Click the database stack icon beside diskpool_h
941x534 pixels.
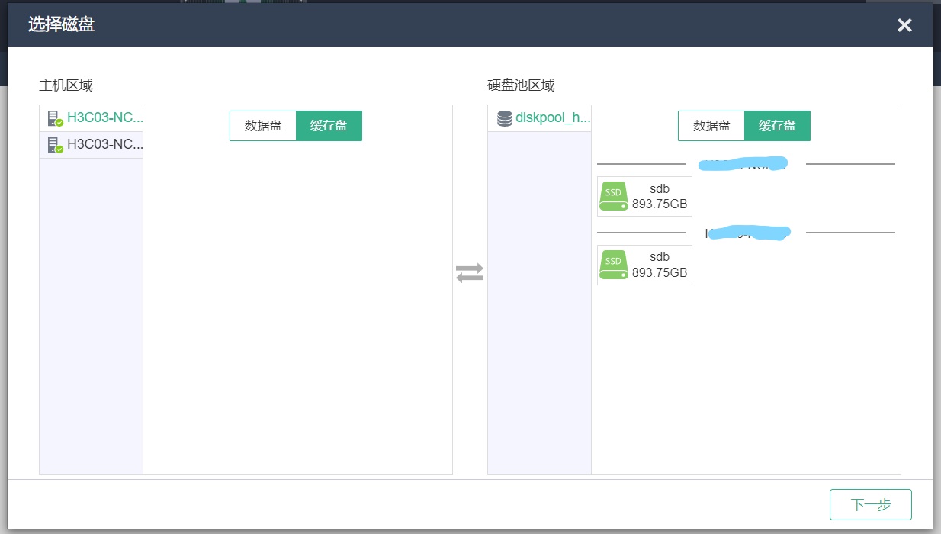(504, 118)
